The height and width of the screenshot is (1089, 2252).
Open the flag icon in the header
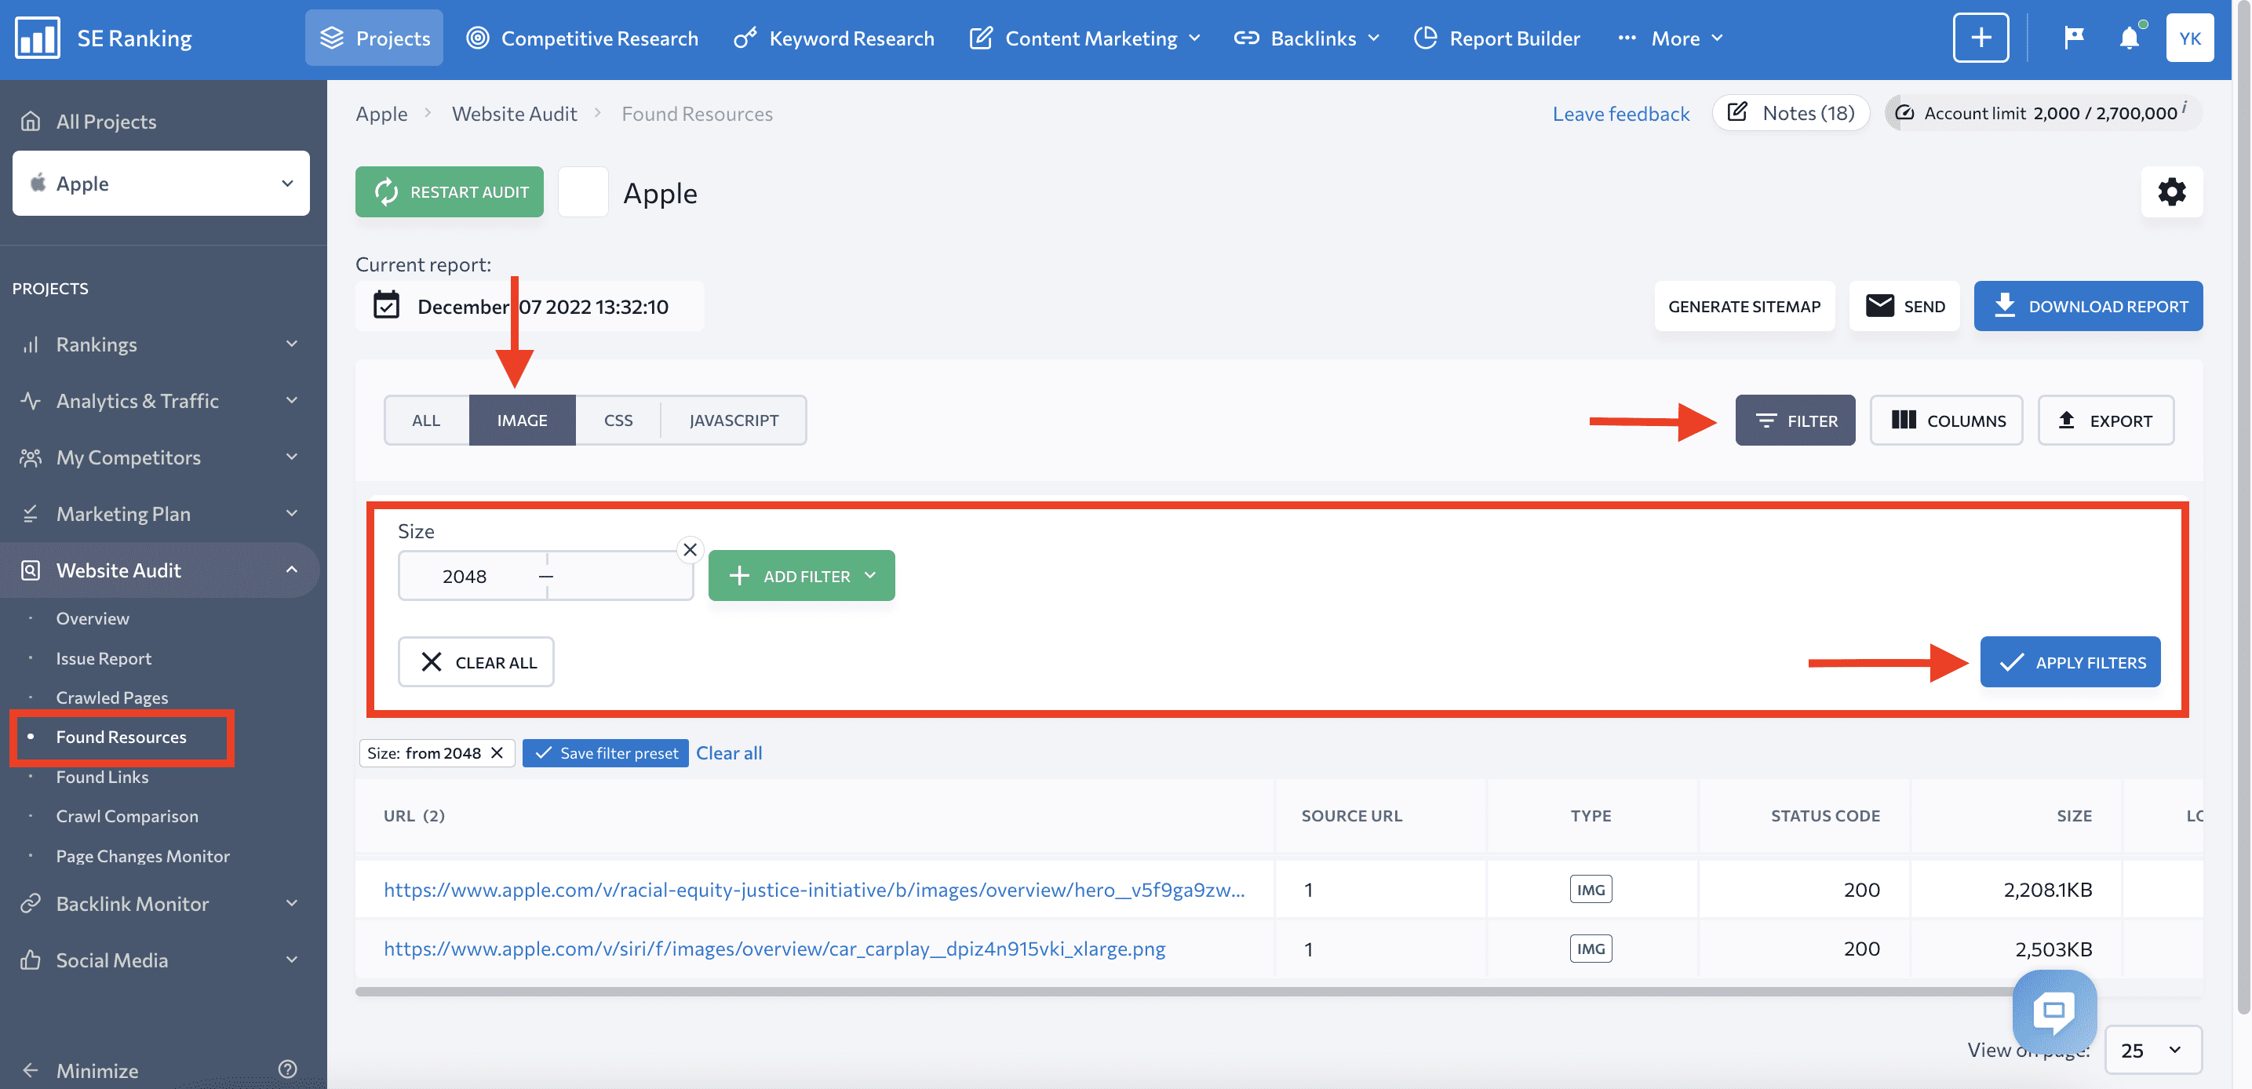point(2074,38)
